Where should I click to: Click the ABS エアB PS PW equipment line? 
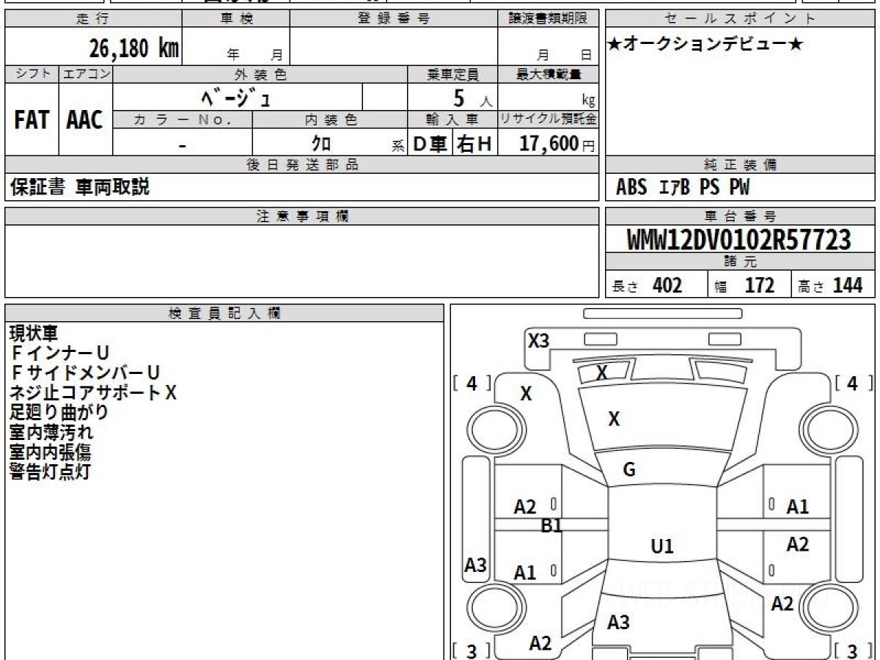point(683,188)
